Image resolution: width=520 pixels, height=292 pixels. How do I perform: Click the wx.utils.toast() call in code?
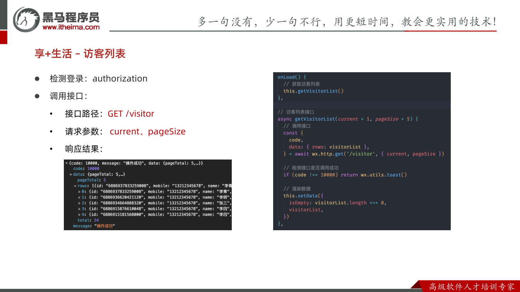(x=384, y=175)
